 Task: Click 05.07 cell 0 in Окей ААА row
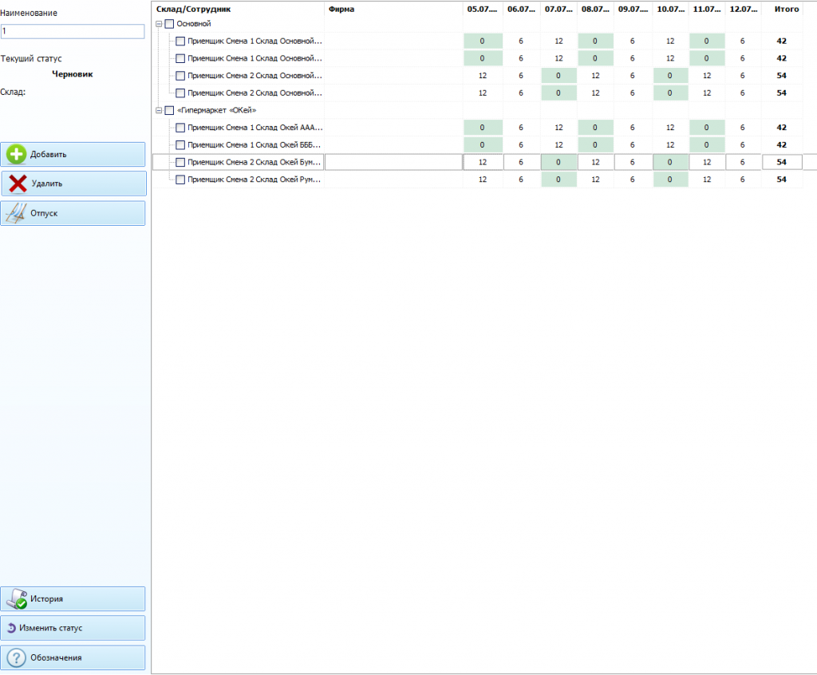(x=483, y=127)
